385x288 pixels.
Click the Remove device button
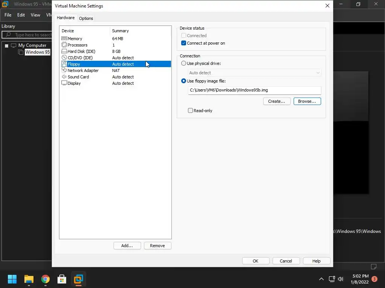tap(158, 246)
